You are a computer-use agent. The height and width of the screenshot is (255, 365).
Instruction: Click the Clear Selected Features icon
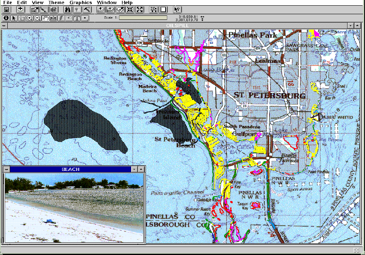[163, 10]
